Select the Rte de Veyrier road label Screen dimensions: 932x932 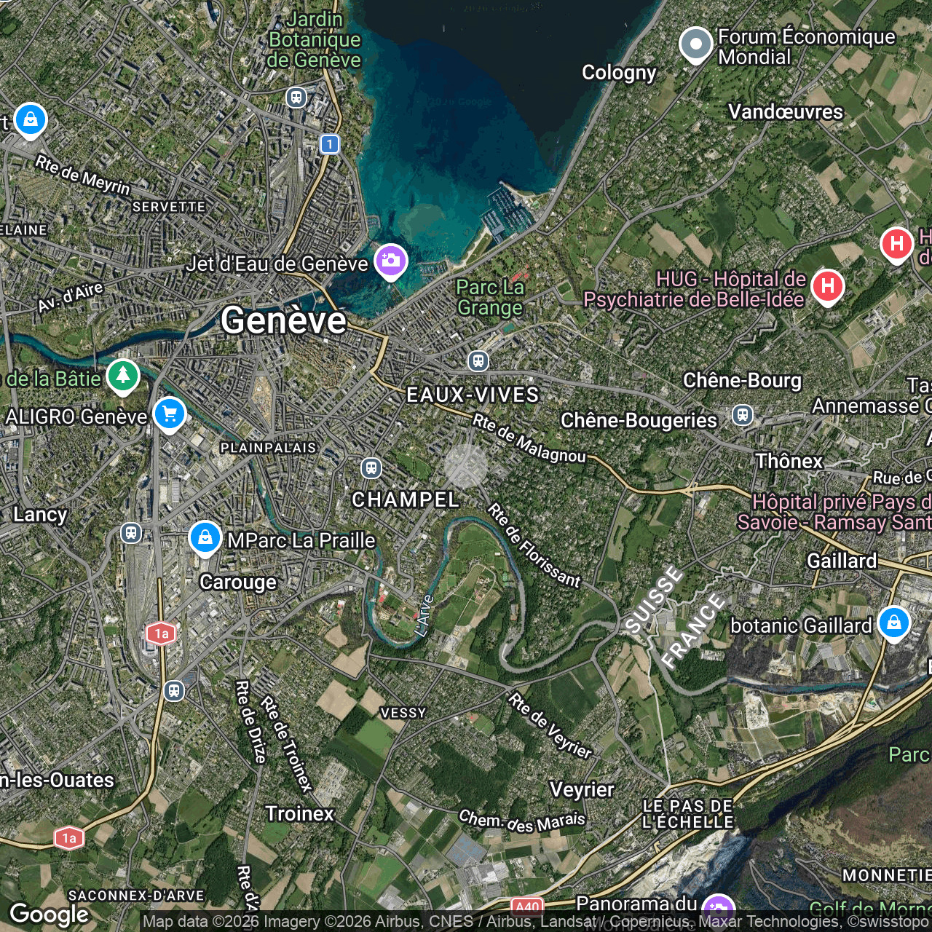(550, 725)
